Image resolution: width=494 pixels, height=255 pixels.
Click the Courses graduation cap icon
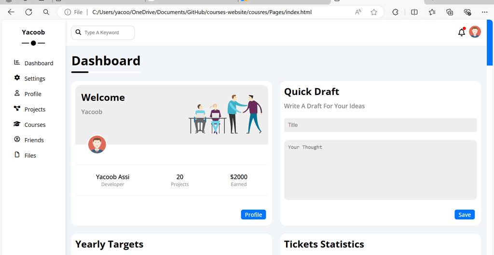(x=17, y=124)
